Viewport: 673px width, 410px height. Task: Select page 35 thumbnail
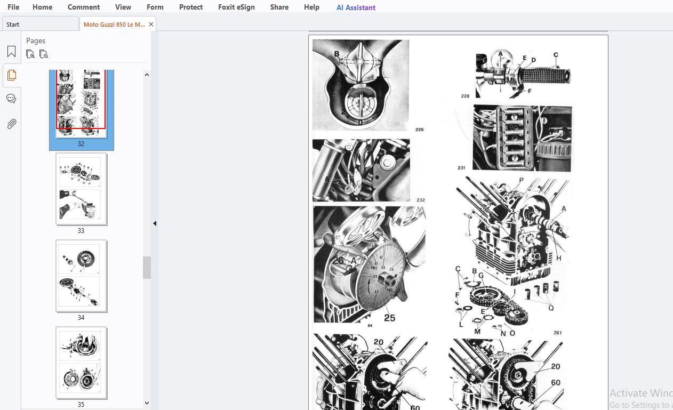coord(81,363)
